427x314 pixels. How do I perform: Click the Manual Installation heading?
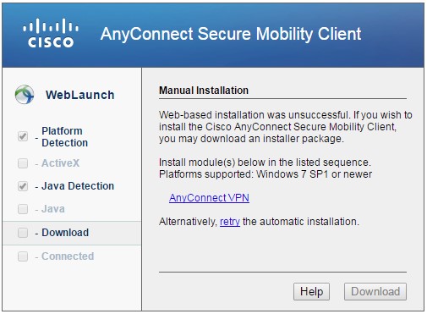[x=204, y=91]
